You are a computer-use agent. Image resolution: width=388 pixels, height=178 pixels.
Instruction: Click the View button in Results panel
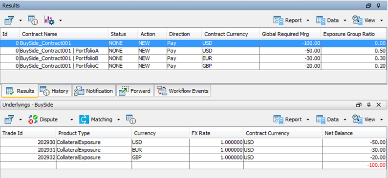tap(364, 20)
